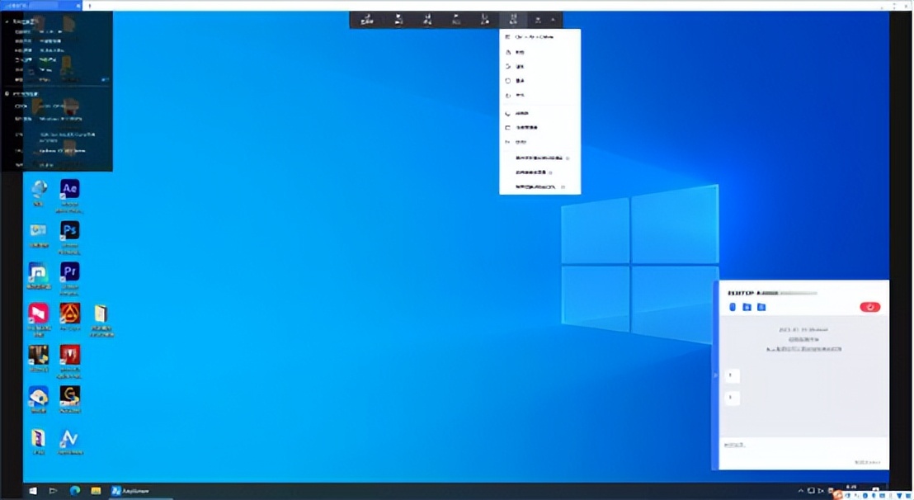This screenshot has height=500, width=914.
Task: Click the underlined link in the chat panel
Action: click(804, 350)
